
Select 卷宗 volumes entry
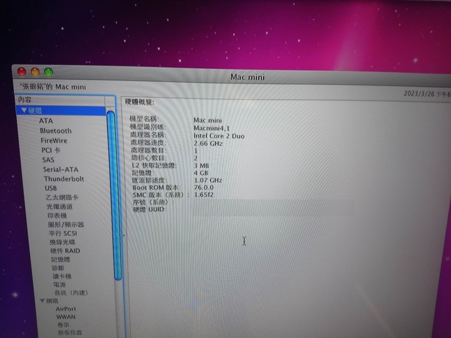pos(63,325)
